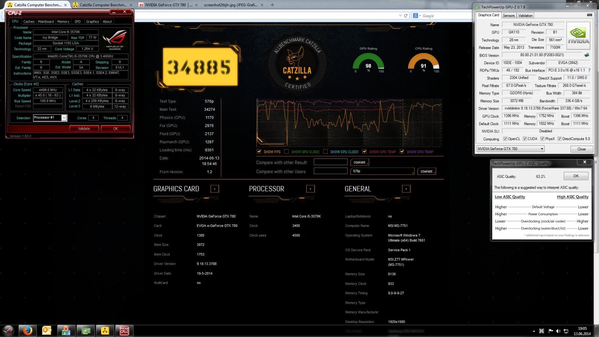This screenshot has width=599, height=337.
Task: Click the Action Center flag tray icon
Action: tap(551, 331)
